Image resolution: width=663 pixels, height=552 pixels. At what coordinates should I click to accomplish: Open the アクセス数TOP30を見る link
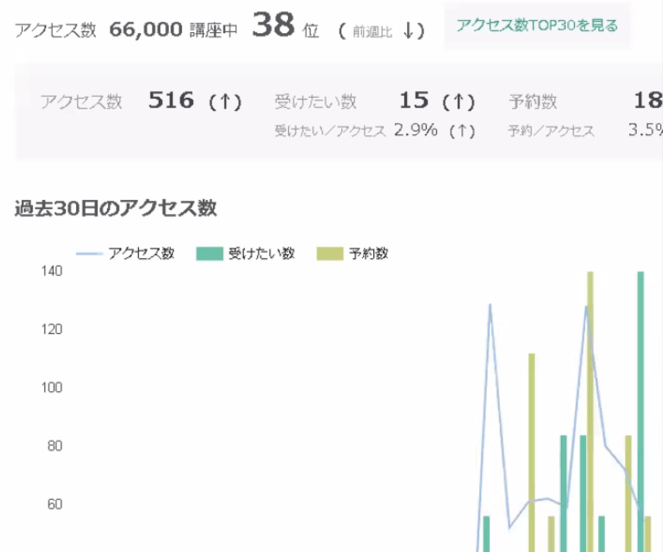pyautogui.click(x=537, y=26)
